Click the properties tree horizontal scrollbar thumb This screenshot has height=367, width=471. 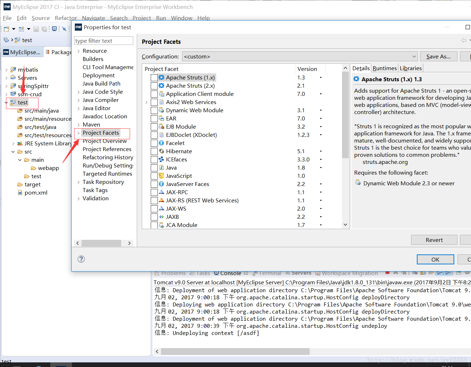click(x=102, y=243)
